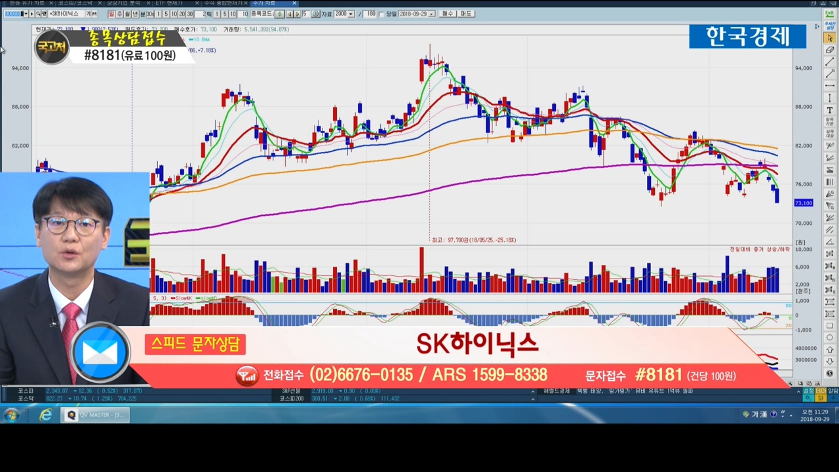Viewport: 839px width, 472px height.
Task: Select the eraser tool in drawing toolbar
Action: click(x=830, y=50)
